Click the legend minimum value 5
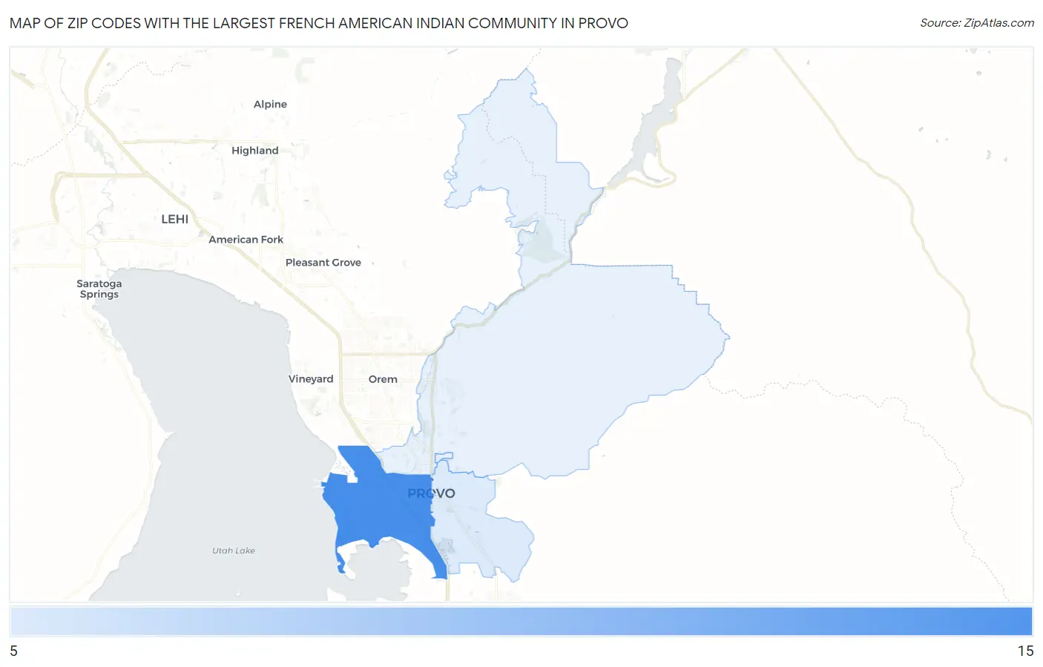This screenshot has width=1043, height=667. click(13, 651)
